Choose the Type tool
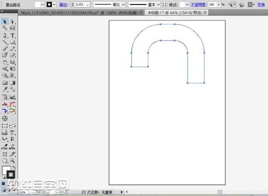Image resolution: width=268 pixels, height=196 pixels. [x=13, y=35]
